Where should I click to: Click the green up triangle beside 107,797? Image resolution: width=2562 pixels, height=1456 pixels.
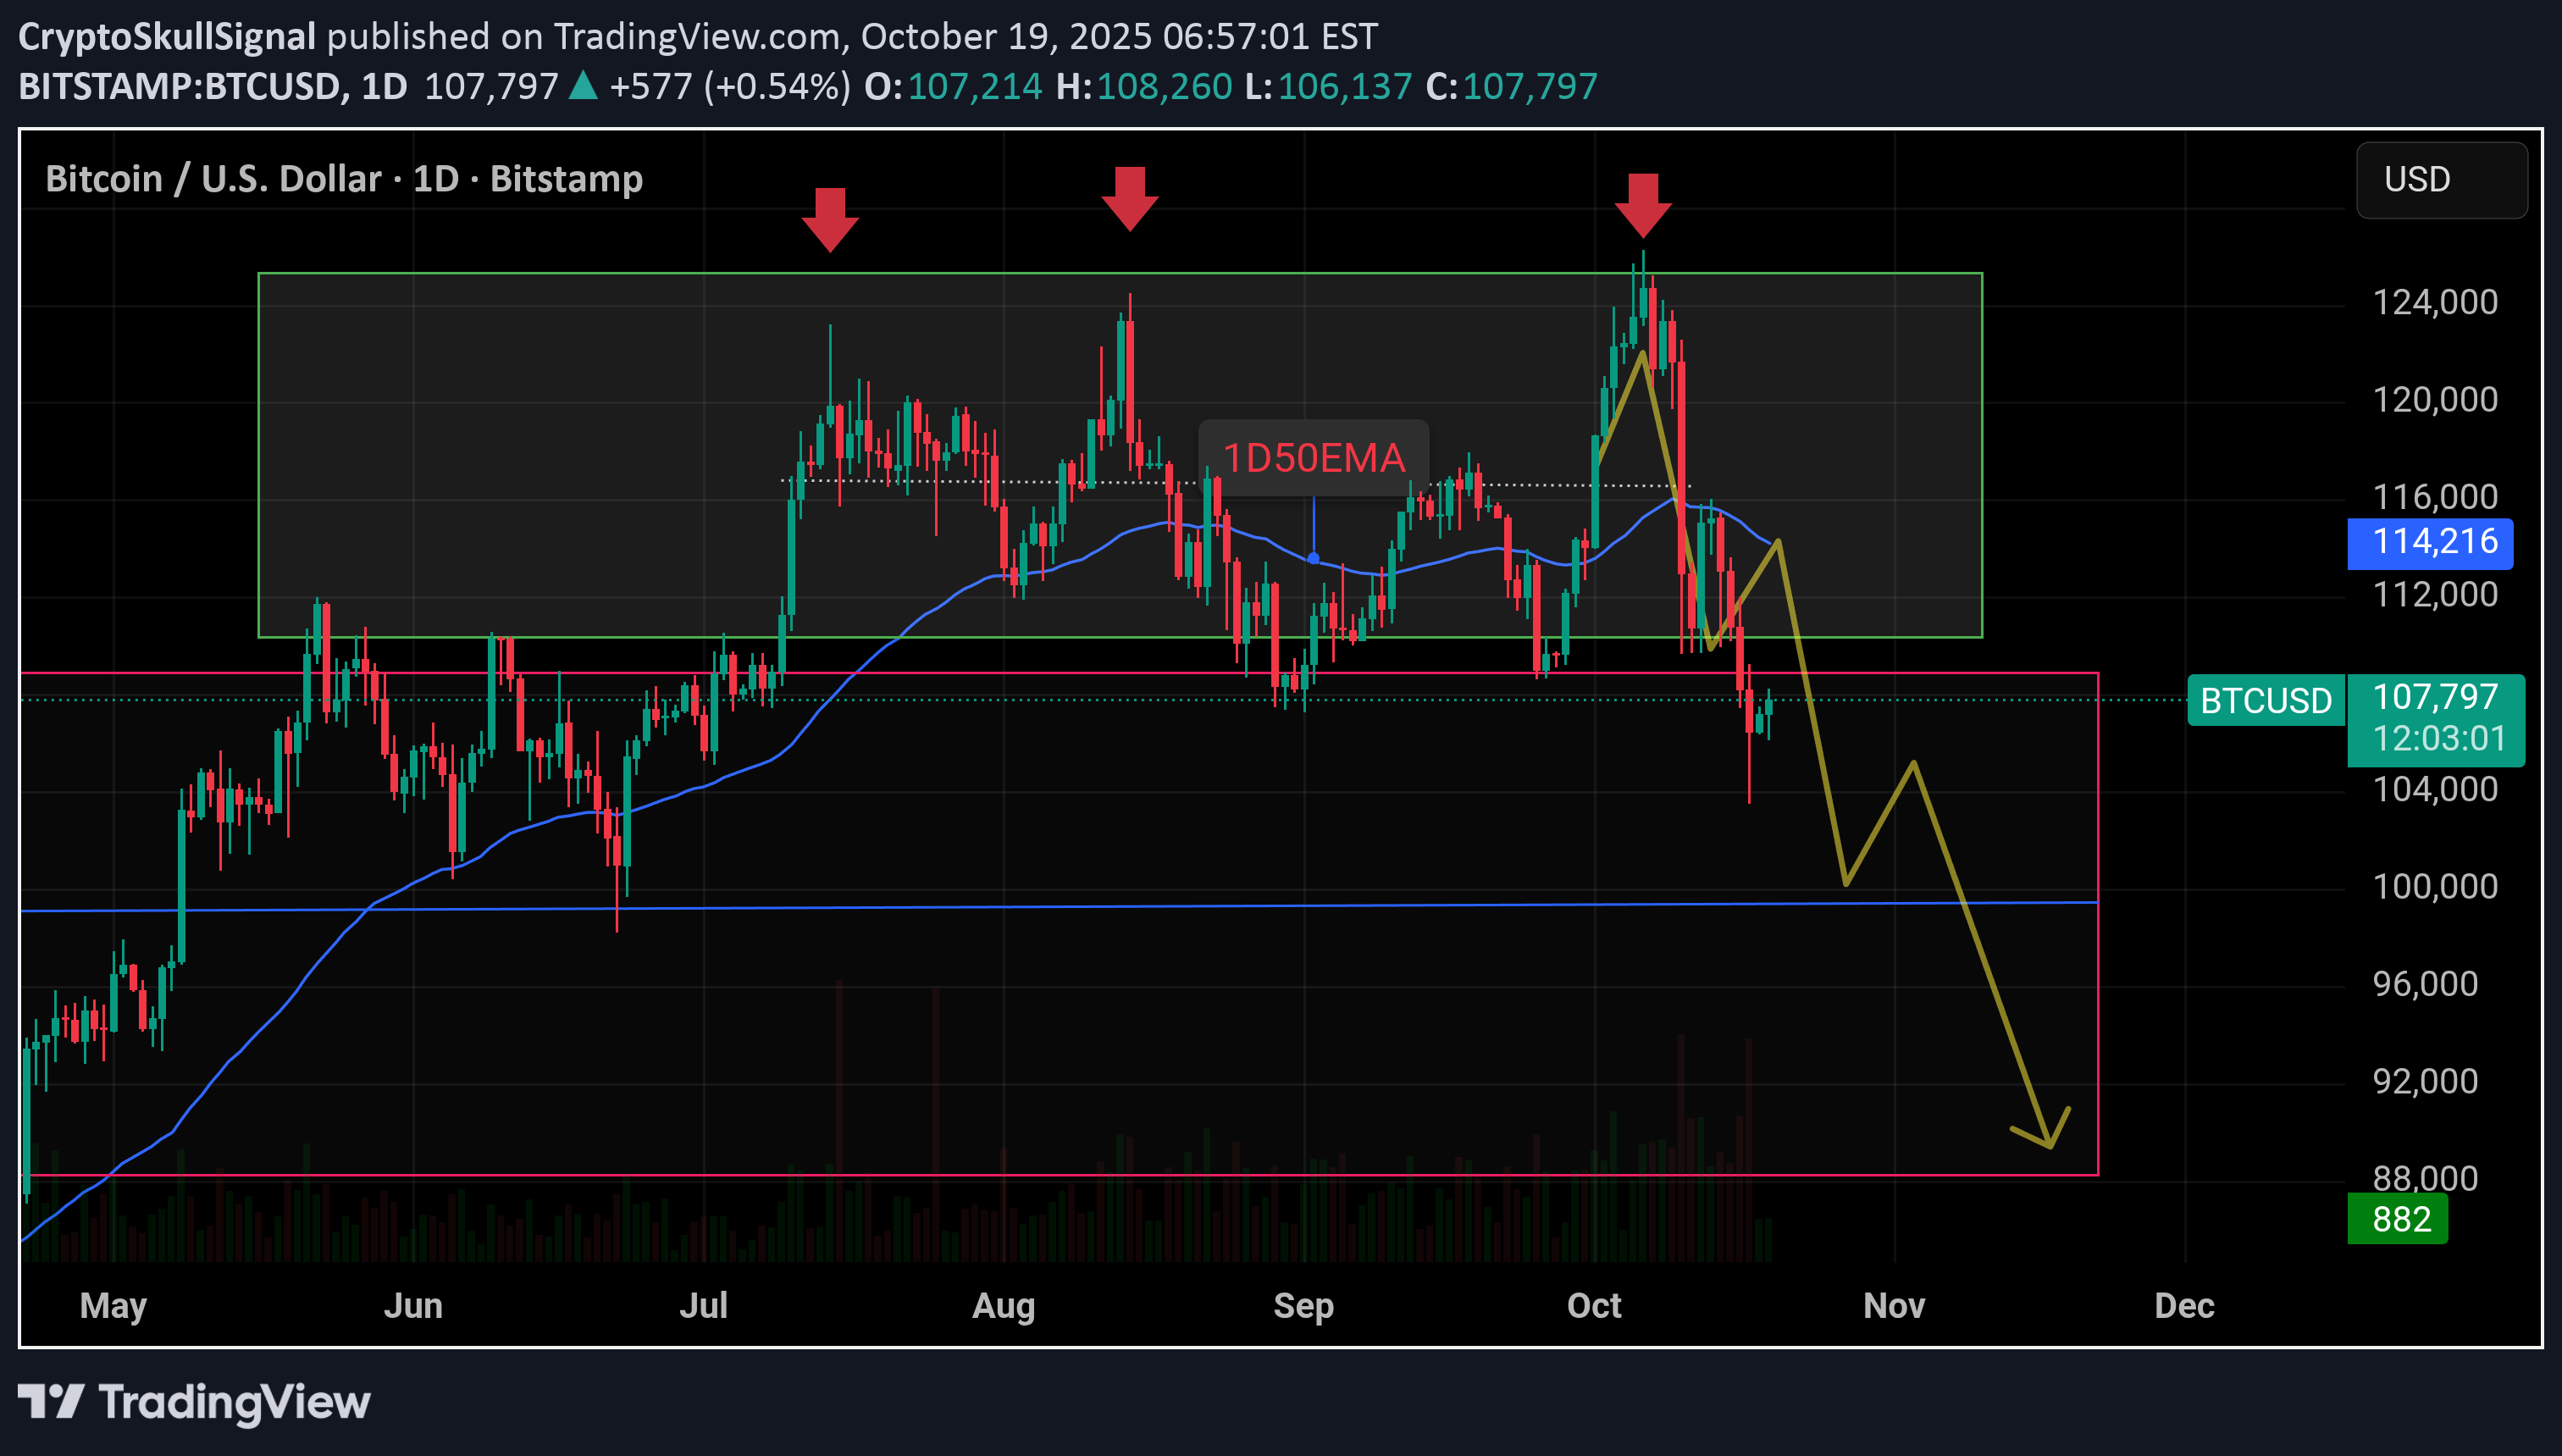[584, 86]
